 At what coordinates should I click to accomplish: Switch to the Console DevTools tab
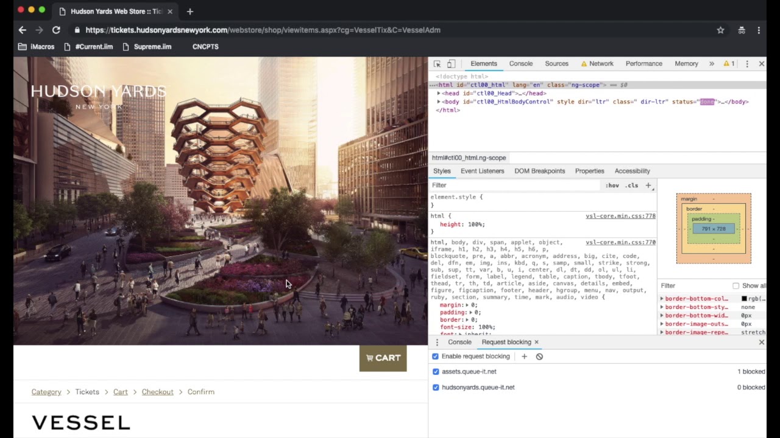pyautogui.click(x=521, y=64)
